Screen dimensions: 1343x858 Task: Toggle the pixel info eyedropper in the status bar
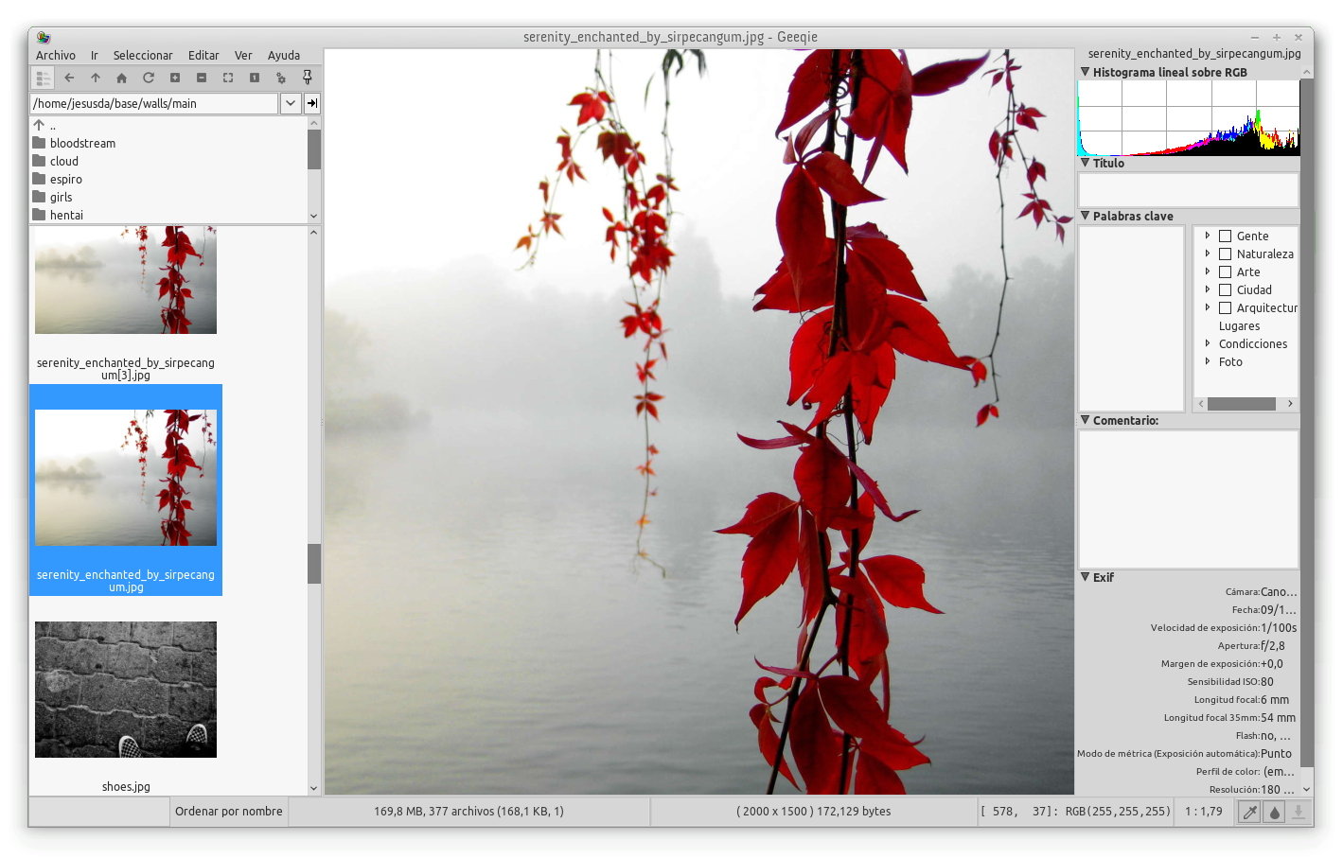coord(1249,812)
